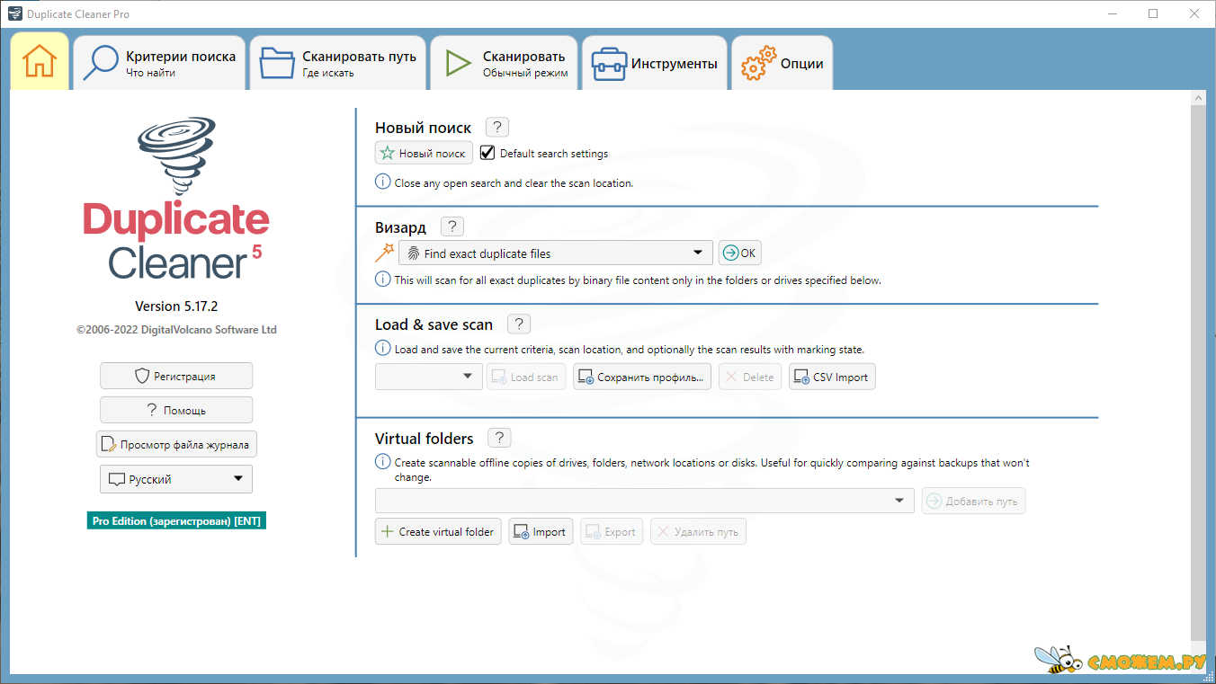The width and height of the screenshot is (1216, 684).
Task: Maximize the Duplicate Cleaner window
Action: tap(1153, 13)
